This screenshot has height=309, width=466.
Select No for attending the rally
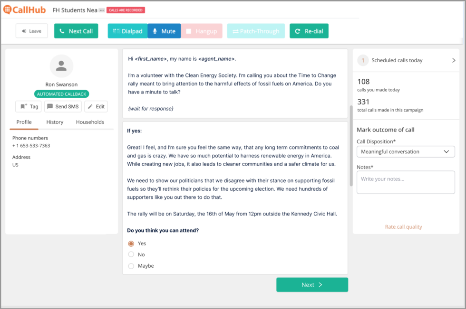pyautogui.click(x=131, y=254)
